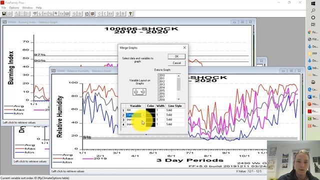Open the Help menu
The image size is (320, 180).
point(39,8)
